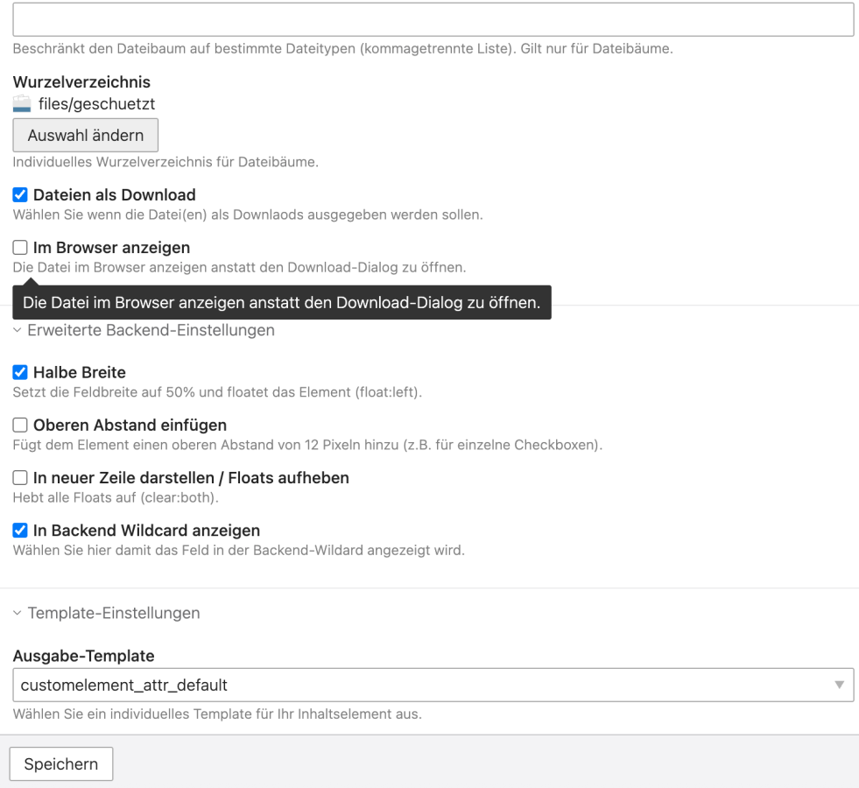Viewport: 859px width, 788px height.
Task: Focus the file types text input
Action: pos(433,19)
